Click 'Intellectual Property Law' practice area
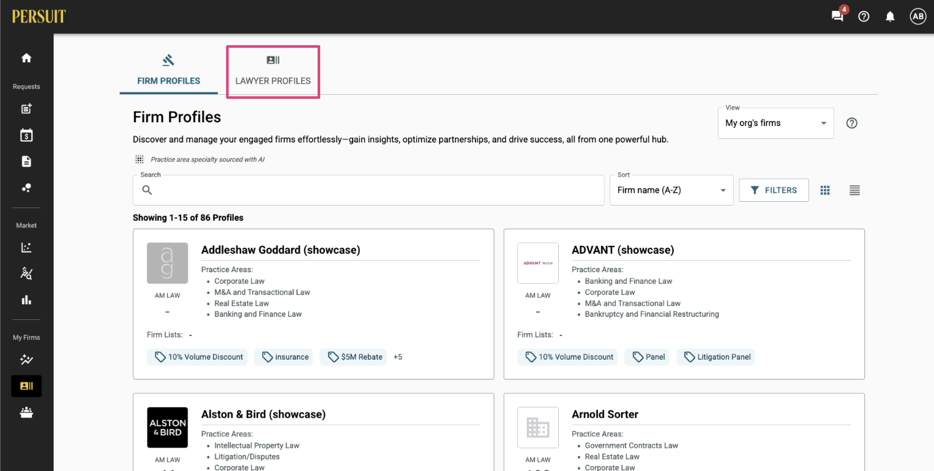 click(x=257, y=446)
